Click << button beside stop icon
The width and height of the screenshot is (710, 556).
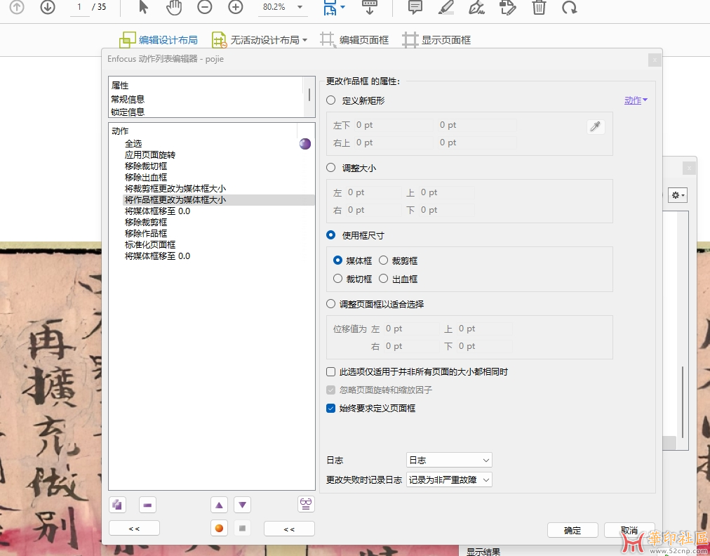(289, 529)
